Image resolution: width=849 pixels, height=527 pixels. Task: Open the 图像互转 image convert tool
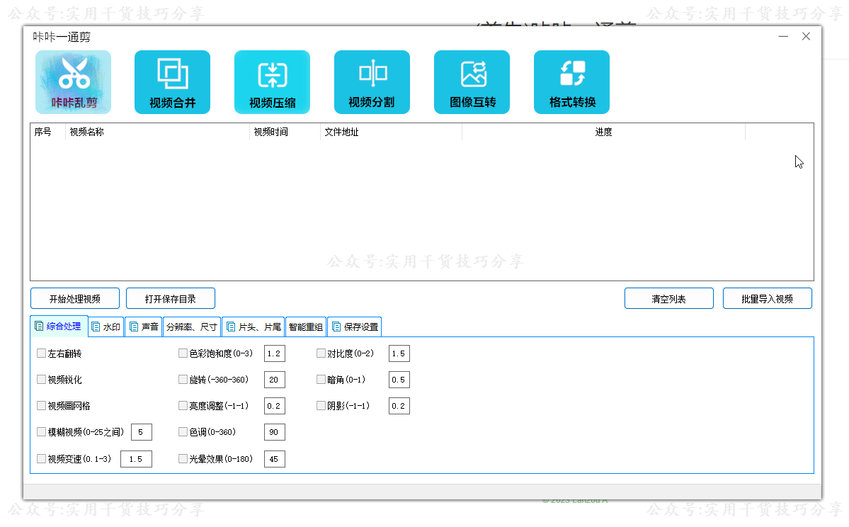tap(472, 82)
